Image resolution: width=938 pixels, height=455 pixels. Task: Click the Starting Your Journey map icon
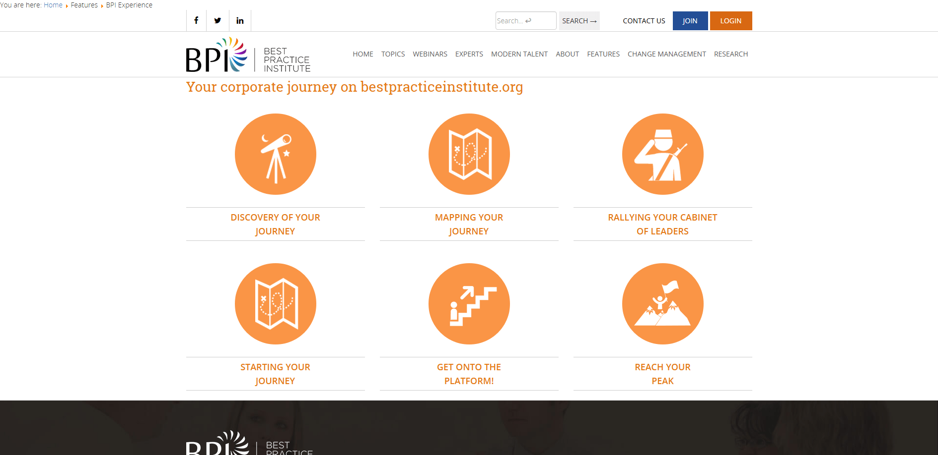[275, 304]
